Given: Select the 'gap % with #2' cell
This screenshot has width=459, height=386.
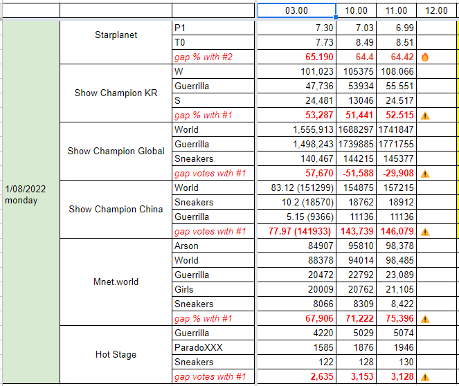Looking at the screenshot, I should tap(213, 57).
